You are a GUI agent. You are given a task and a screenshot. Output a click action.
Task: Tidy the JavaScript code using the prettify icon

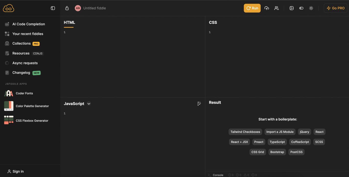[199, 104]
